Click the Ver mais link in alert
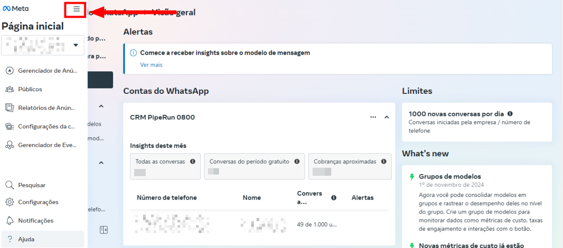The width and height of the screenshot is (563, 248). [x=151, y=65]
